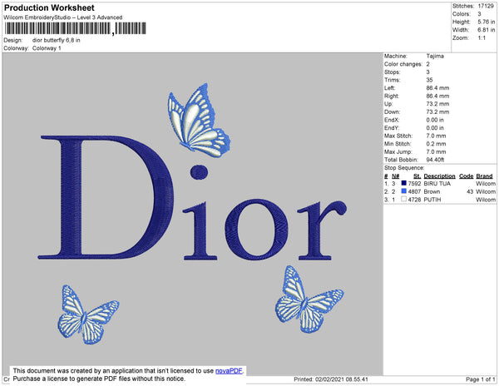Click the Code column header
Image resolution: width=499 pixels, height=386 pixels.
(x=467, y=176)
